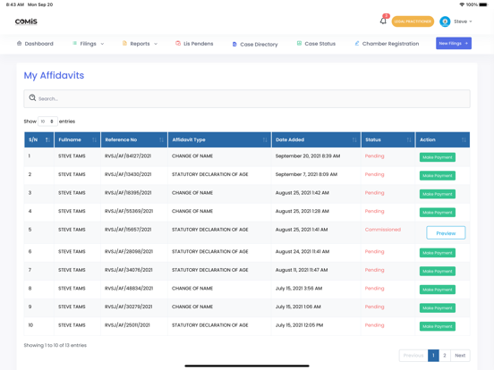Make Payment for affidavit row 10
494x370 pixels.
pos(438,326)
